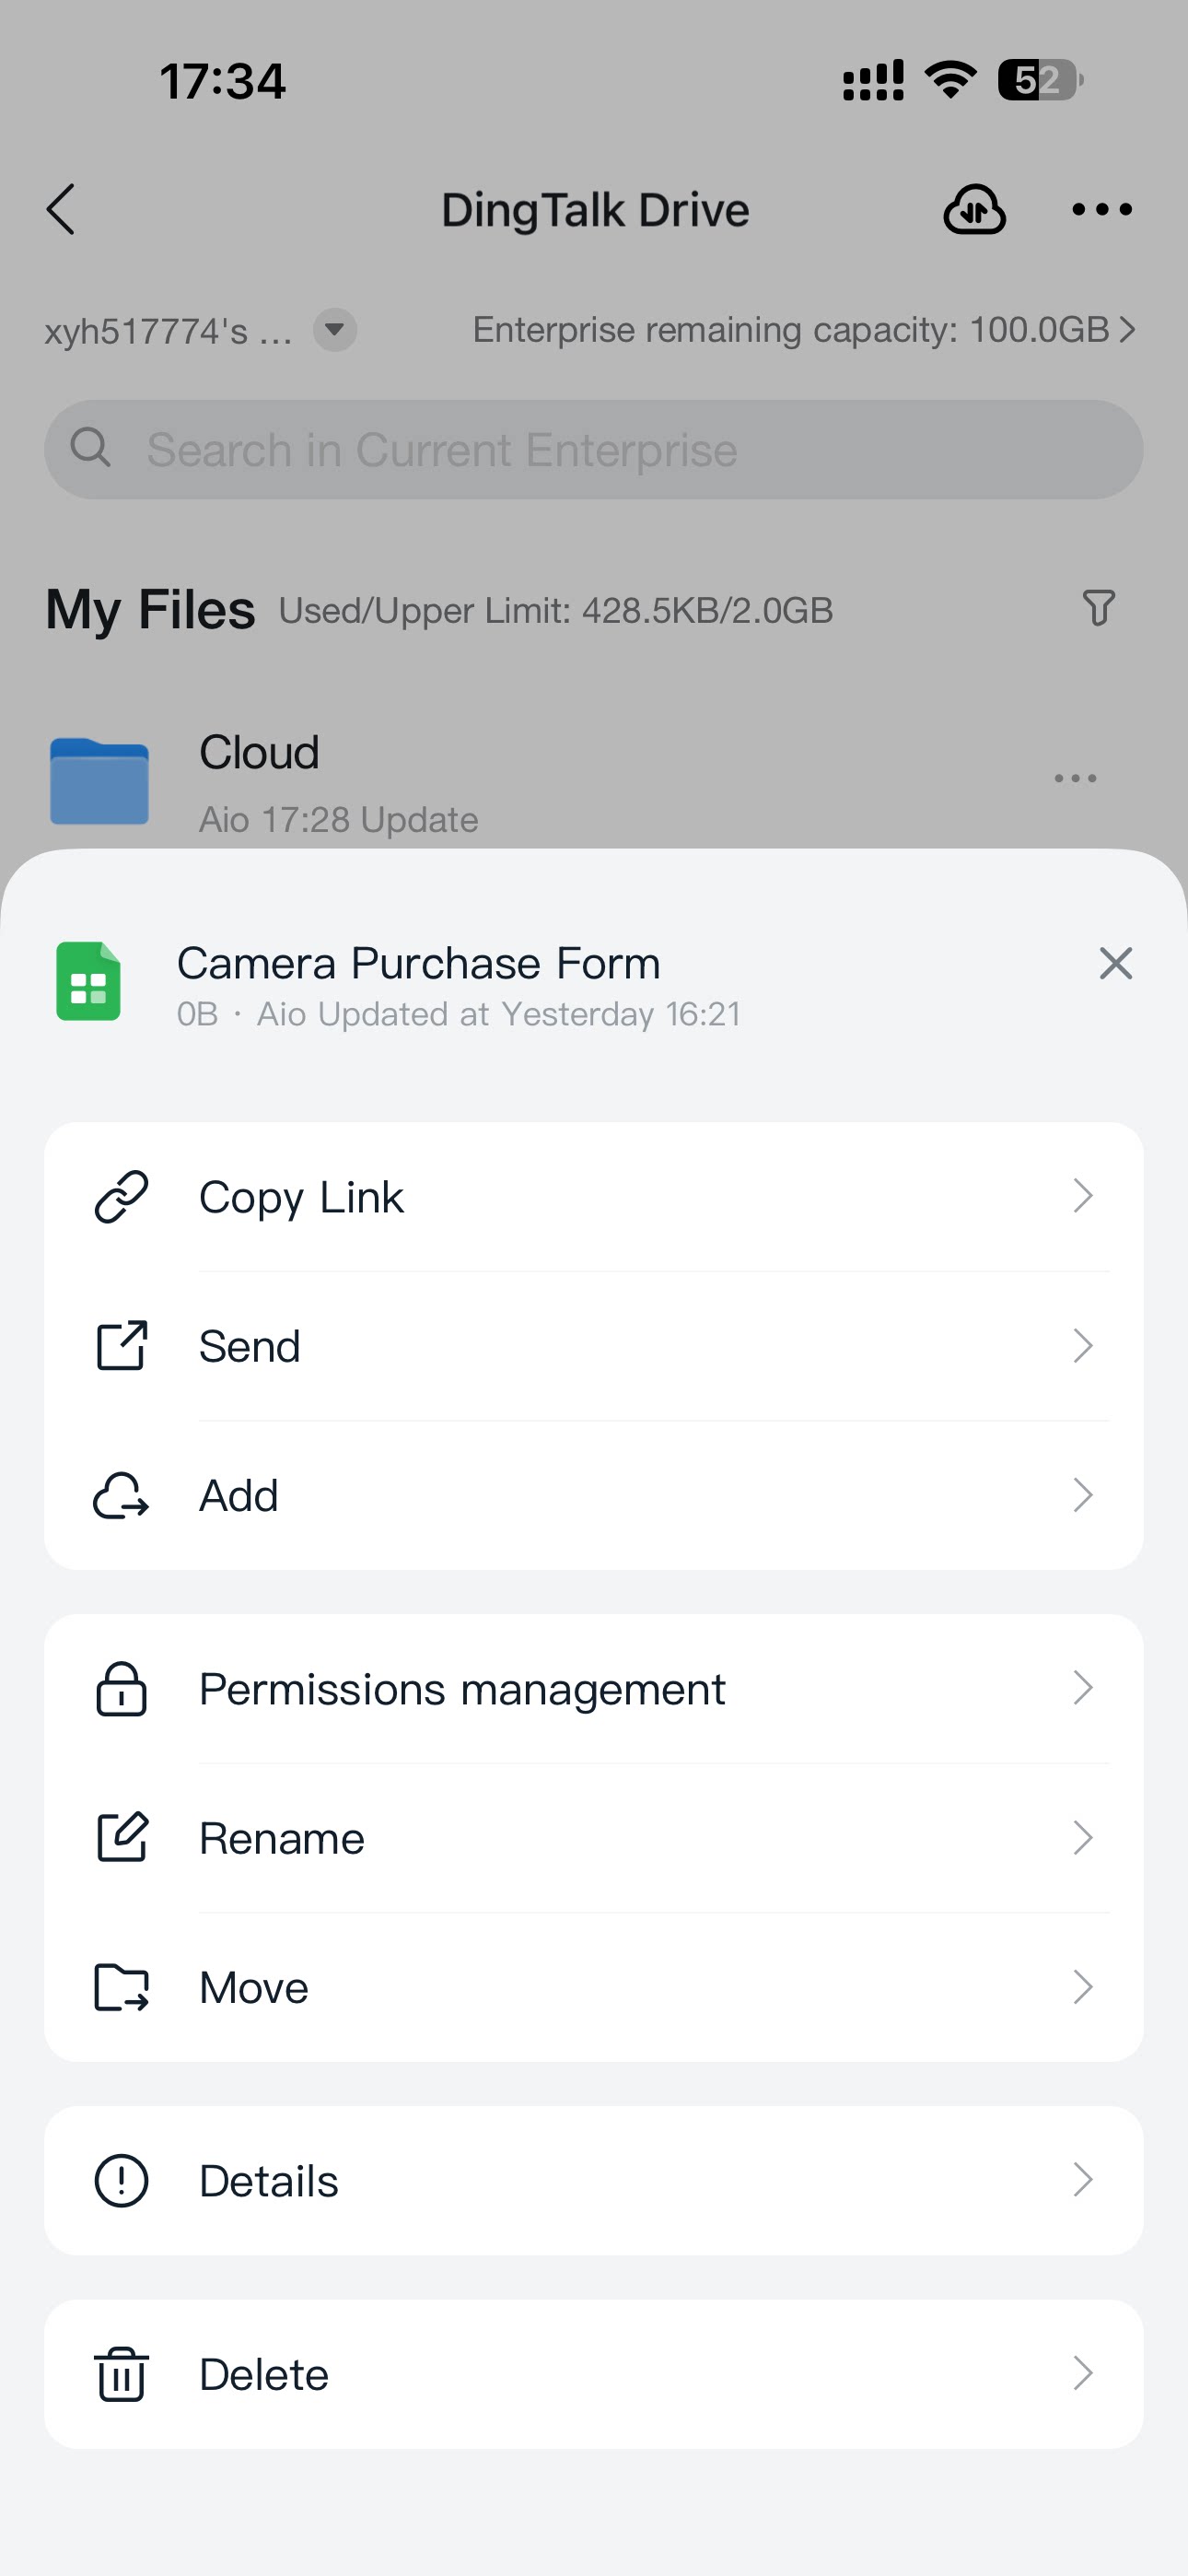Click the Copy Link chain icon
The image size is (1188, 2576).
coord(121,1197)
